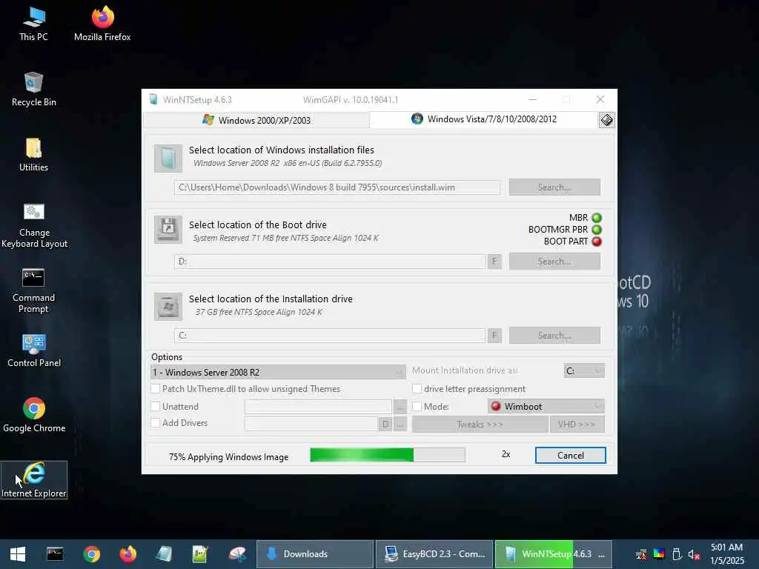Click Search for Boot drive
The width and height of the screenshot is (759, 569).
click(x=554, y=262)
